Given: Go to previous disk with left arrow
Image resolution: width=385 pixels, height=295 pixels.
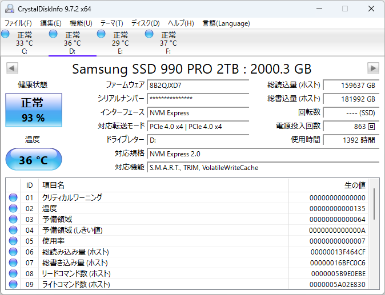Looking at the screenshot, I should [x=12, y=68].
